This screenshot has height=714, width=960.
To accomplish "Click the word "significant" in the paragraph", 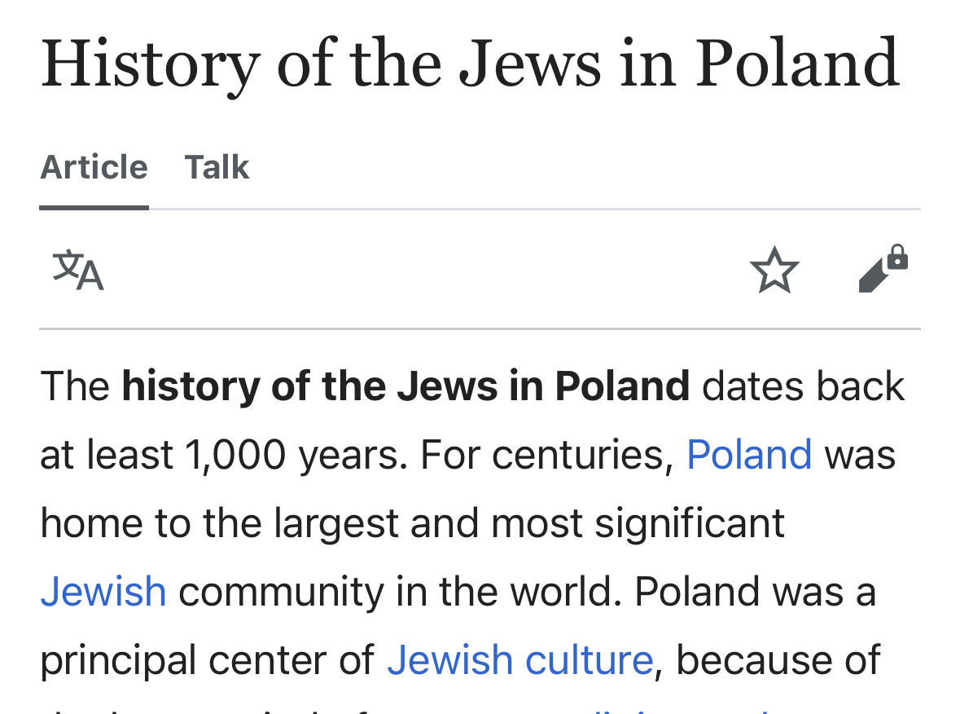I will [690, 523].
